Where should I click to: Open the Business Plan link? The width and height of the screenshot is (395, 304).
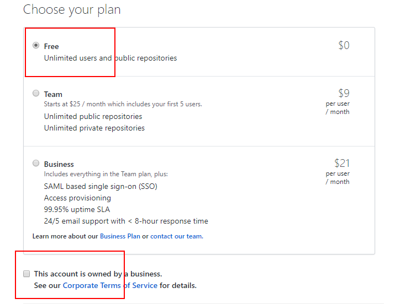(x=120, y=236)
